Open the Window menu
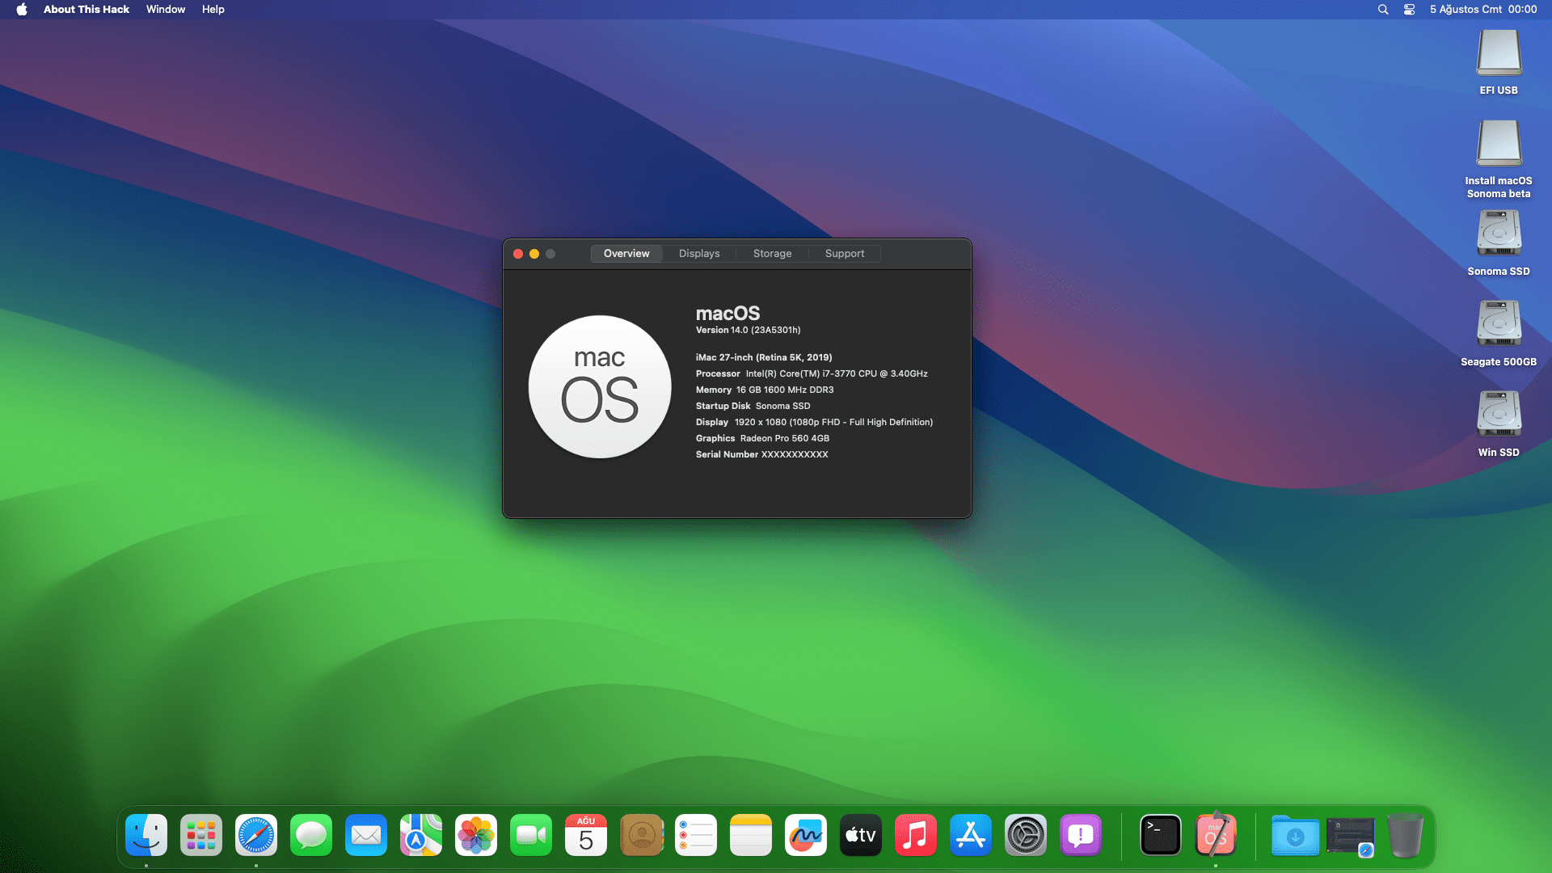Viewport: 1552px width, 873px height. (165, 10)
